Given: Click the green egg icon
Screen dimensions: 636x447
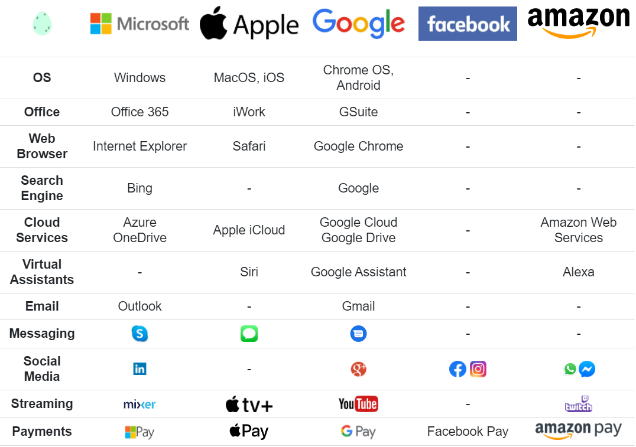Looking at the screenshot, I should pyautogui.click(x=42, y=24).
